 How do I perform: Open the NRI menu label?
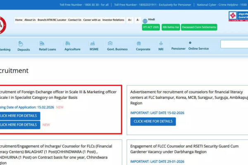(x=161, y=49)
